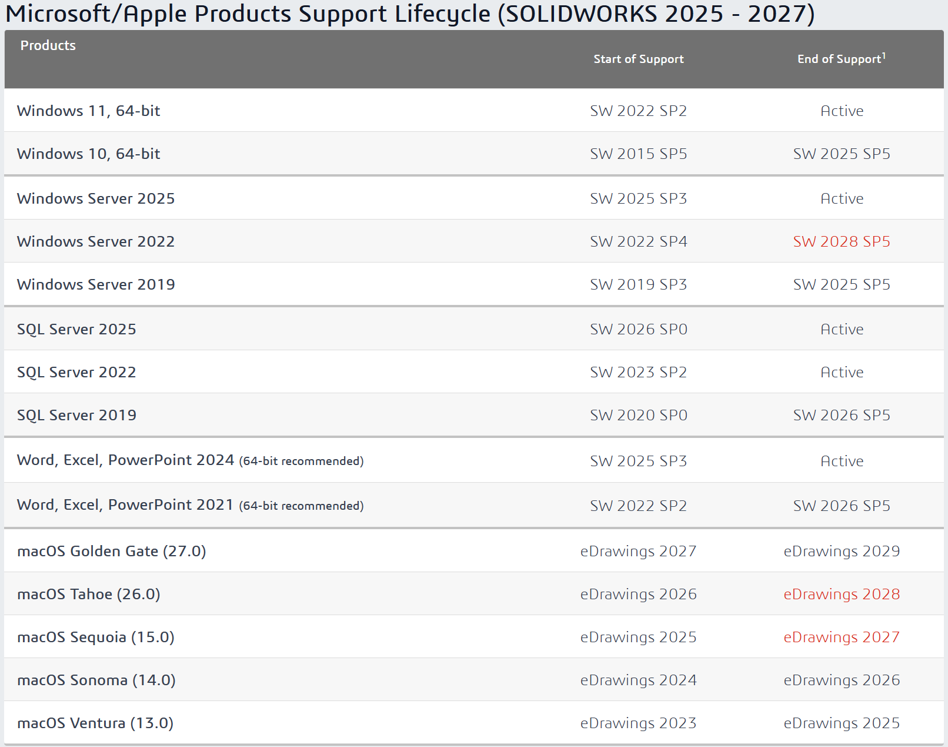The image size is (948, 747).
Task: Click the Windows Server 2019 product name
Action: pos(96,284)
